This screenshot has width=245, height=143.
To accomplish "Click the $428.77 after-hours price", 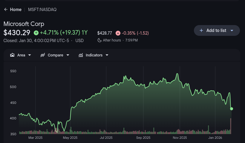I will point(105,33).
